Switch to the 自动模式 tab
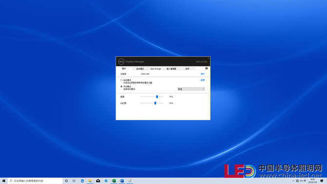This screenshot has width=327, height=184. [x=140, y=69]
